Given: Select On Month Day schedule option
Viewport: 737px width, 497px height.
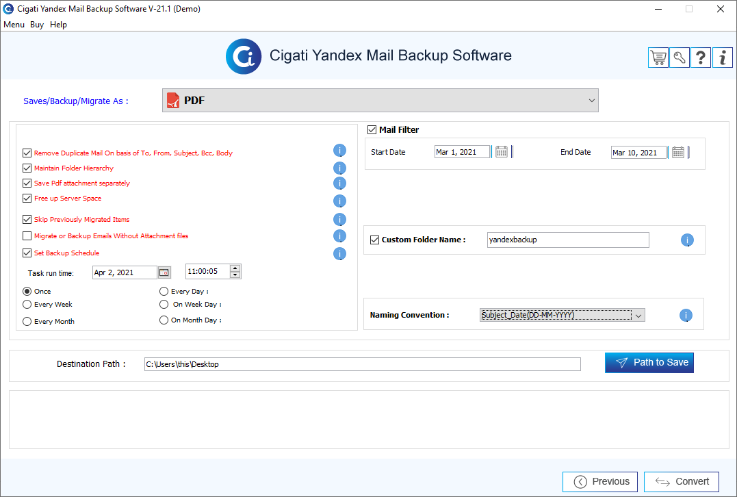Looking at the screenshot, I should pos(164,320).
